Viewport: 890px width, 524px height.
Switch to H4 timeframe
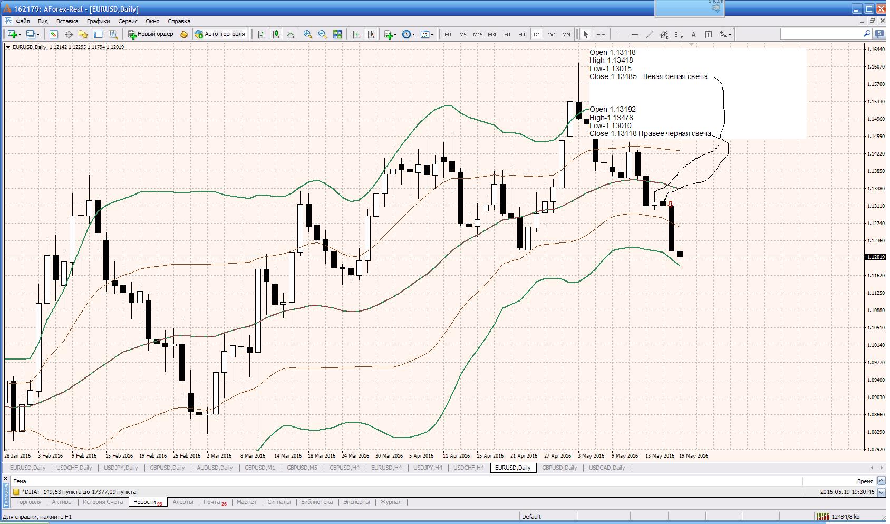521,34
